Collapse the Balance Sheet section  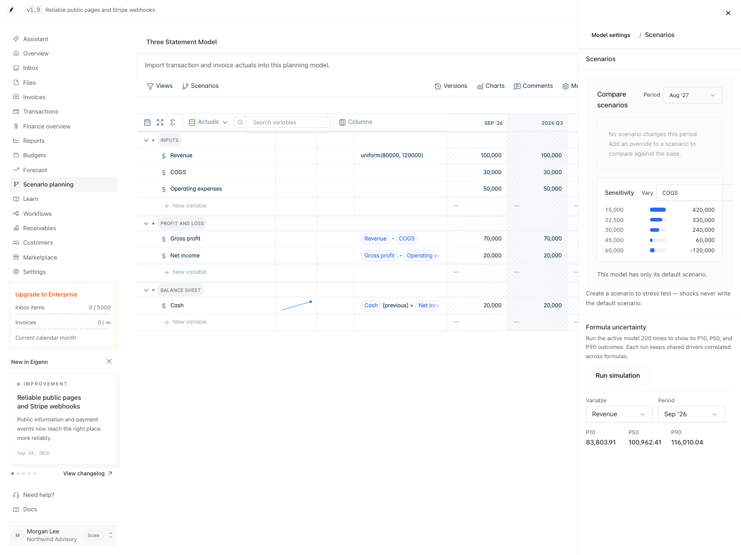click(x=146, y=290)
